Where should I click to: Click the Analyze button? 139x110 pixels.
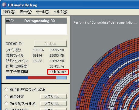pos(50,44)
